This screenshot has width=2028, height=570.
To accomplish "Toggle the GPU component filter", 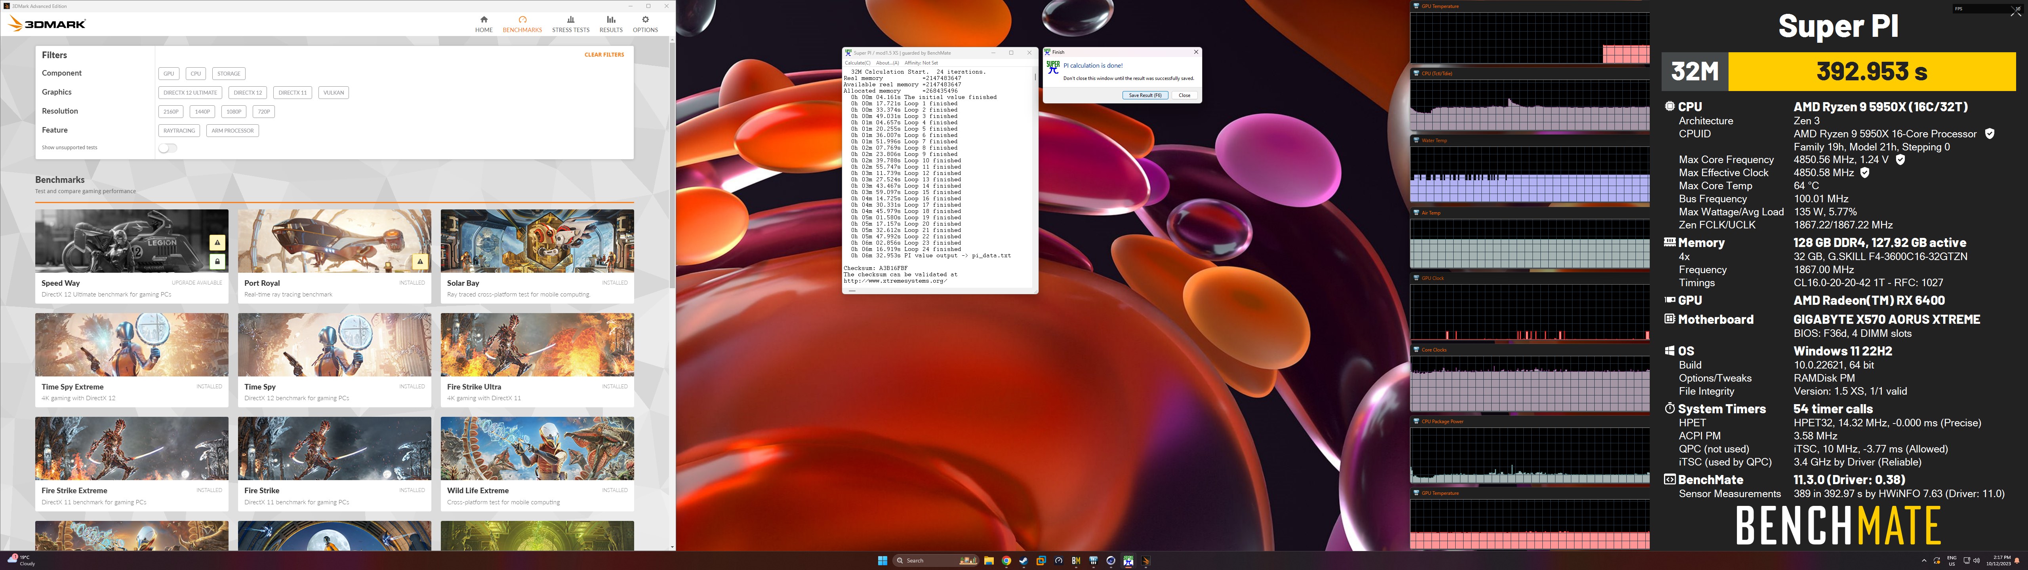I will (x=168, y=73).
